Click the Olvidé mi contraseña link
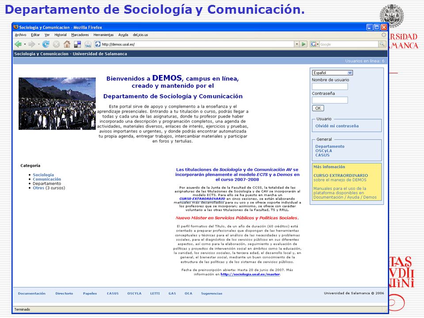The height and width of the screenshot is (318, 424). click(337, 126)
